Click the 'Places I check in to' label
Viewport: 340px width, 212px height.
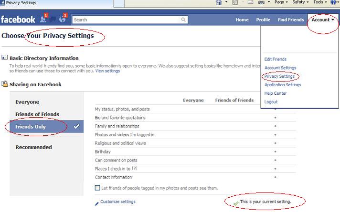pos(112,169)
